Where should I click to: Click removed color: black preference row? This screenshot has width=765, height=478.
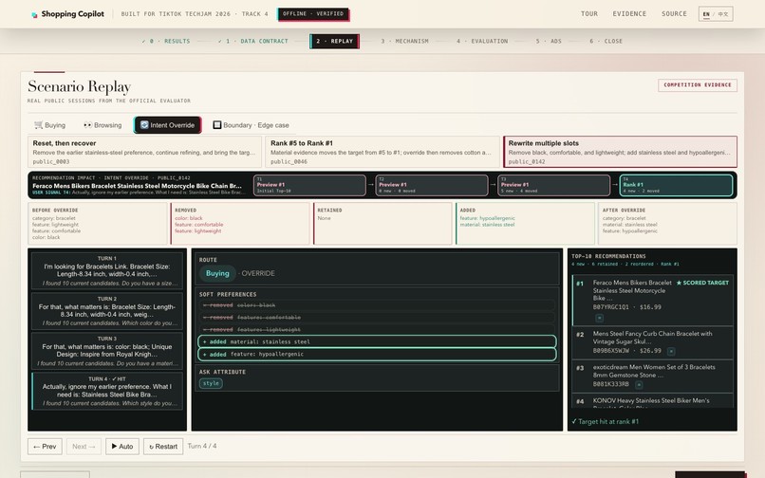[x=377, y=305]
